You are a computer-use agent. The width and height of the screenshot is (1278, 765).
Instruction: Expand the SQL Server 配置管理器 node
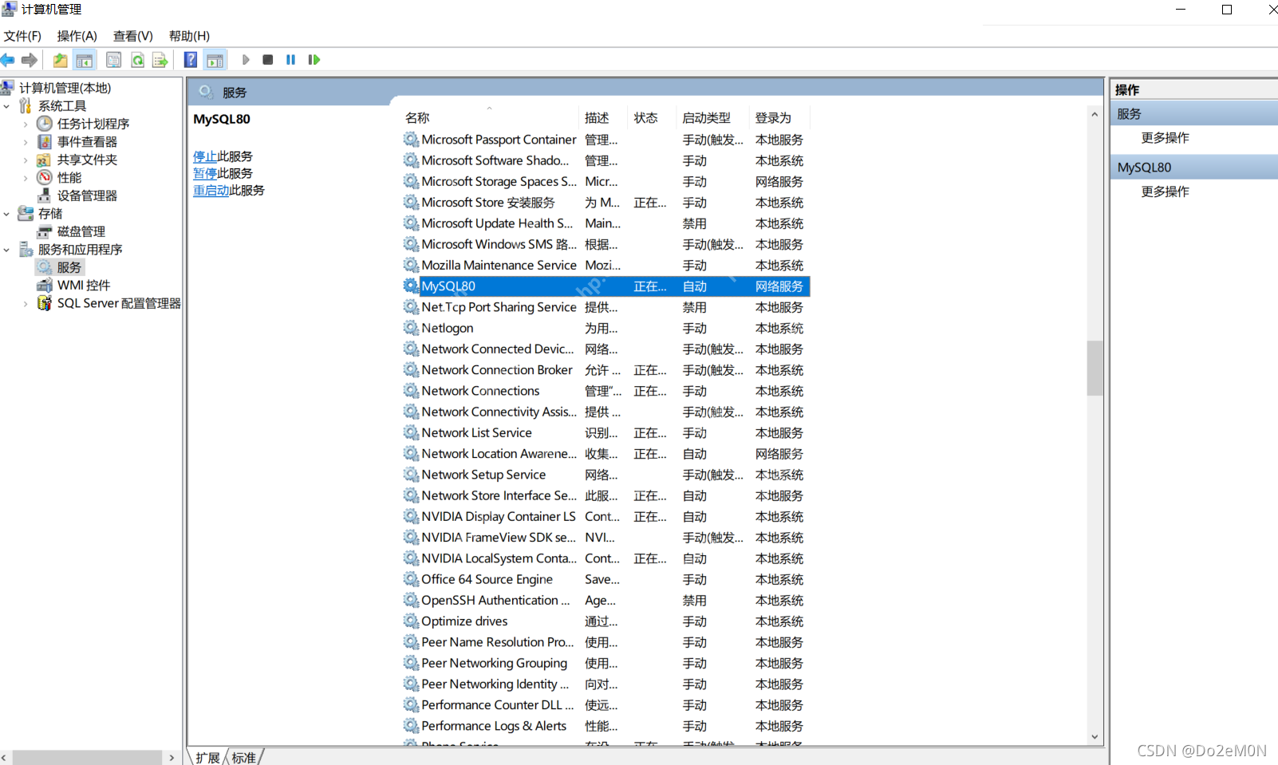pyautogui.click(x=26, y=304)
